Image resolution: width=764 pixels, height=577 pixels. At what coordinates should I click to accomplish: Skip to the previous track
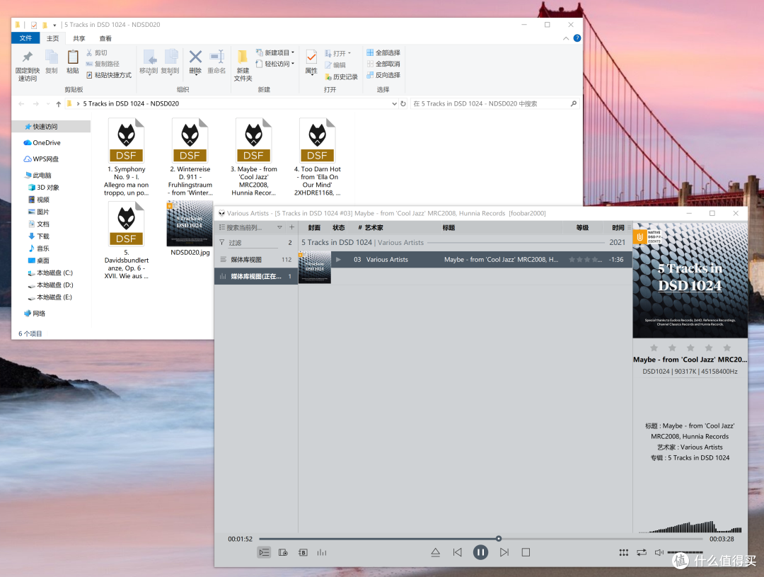pyautogui.click(x=457, y=552)
